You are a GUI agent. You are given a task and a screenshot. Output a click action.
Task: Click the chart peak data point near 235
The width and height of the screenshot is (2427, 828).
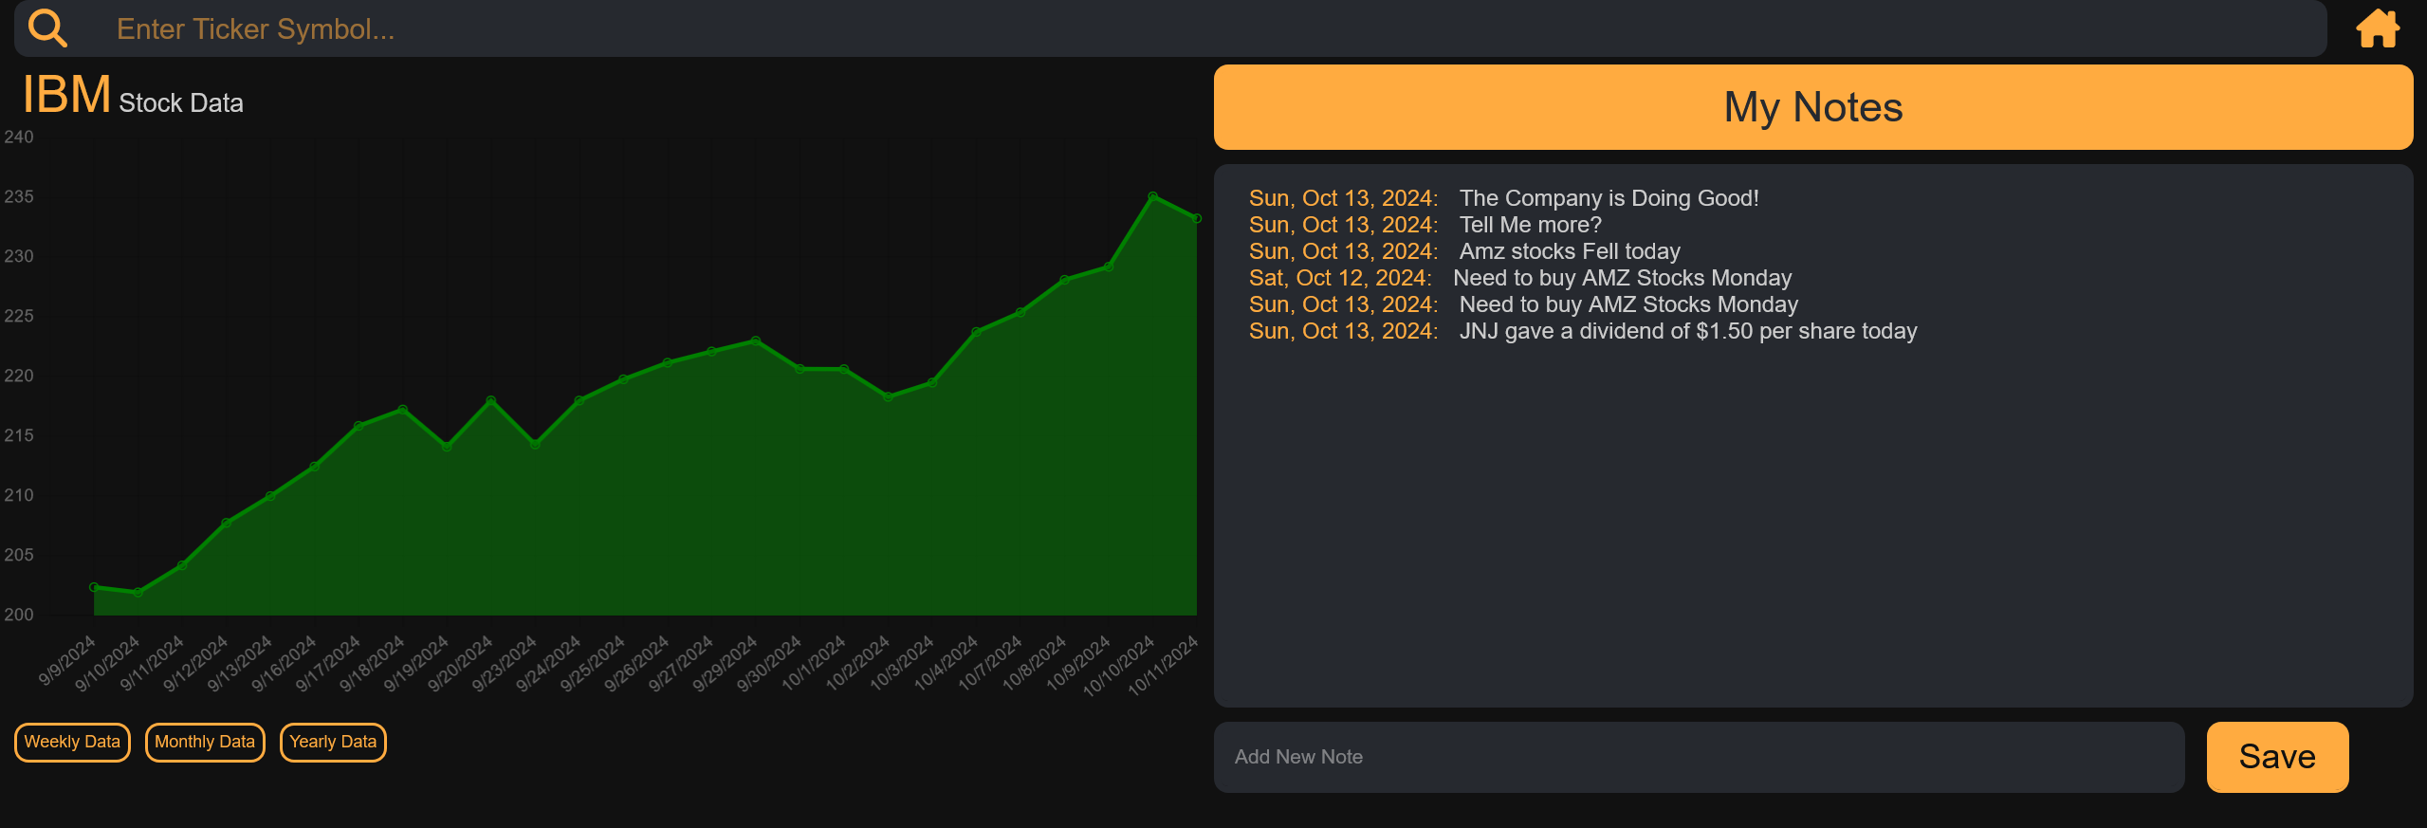1152,196
